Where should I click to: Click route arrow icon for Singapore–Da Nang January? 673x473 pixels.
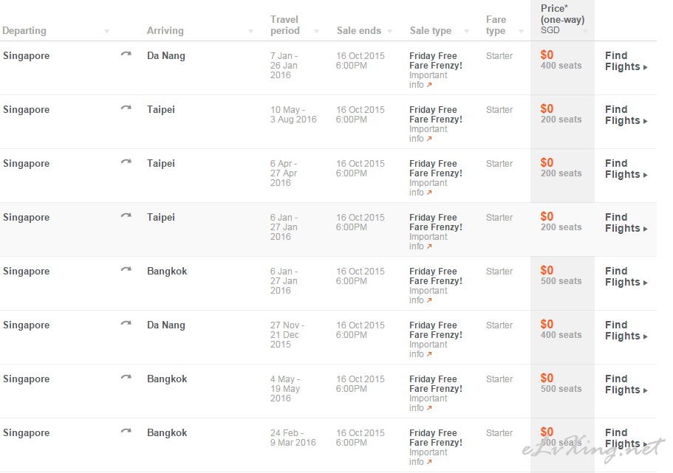click(x=126, y=55)
